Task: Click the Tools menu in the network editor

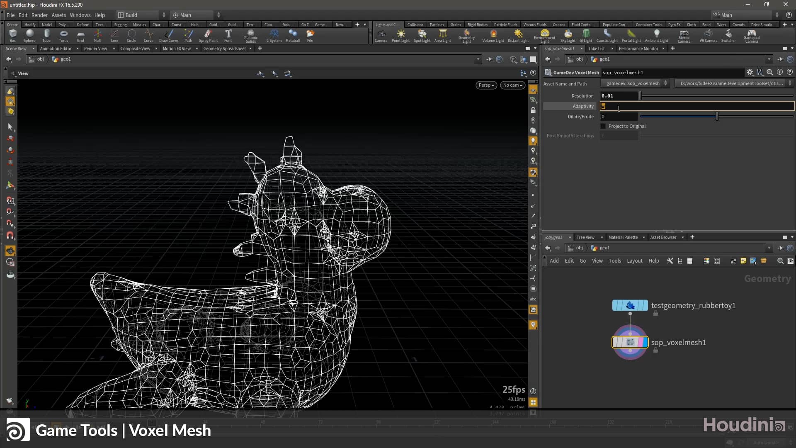Action: tap(615, 261)
